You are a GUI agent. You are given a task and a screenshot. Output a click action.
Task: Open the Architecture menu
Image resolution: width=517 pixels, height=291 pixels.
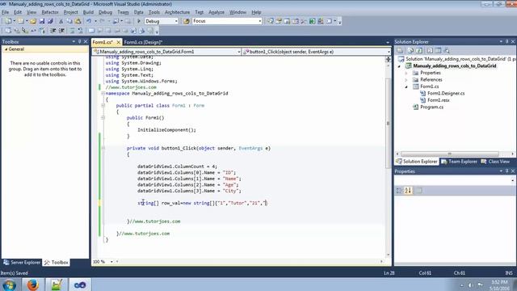[x=177, y=12]
